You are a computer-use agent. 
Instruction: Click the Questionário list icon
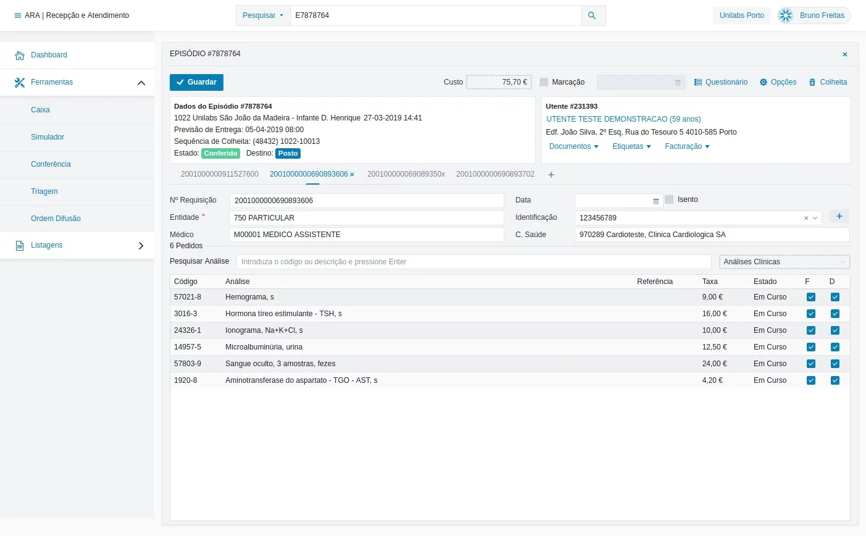click(698, 82)
